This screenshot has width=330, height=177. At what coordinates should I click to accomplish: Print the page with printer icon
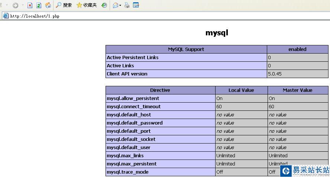coord(127,5)
